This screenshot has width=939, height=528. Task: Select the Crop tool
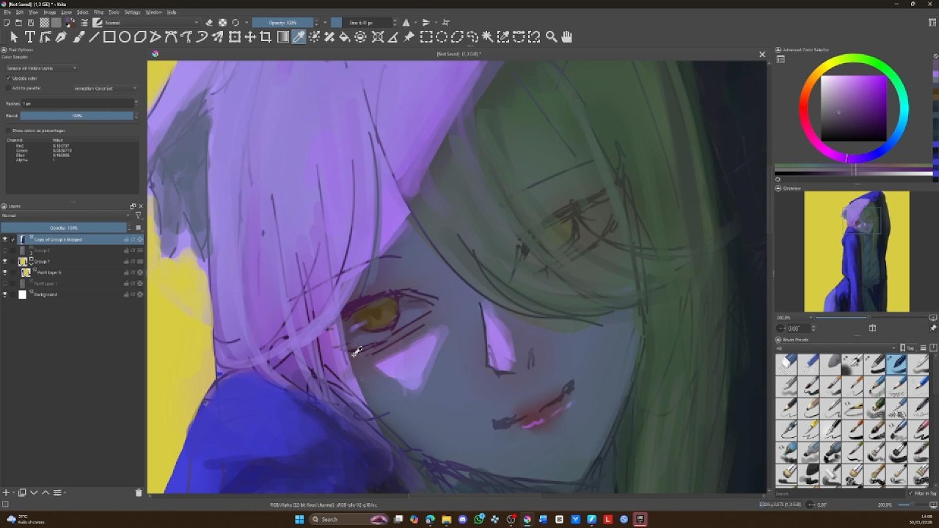(x=266, y=37)
